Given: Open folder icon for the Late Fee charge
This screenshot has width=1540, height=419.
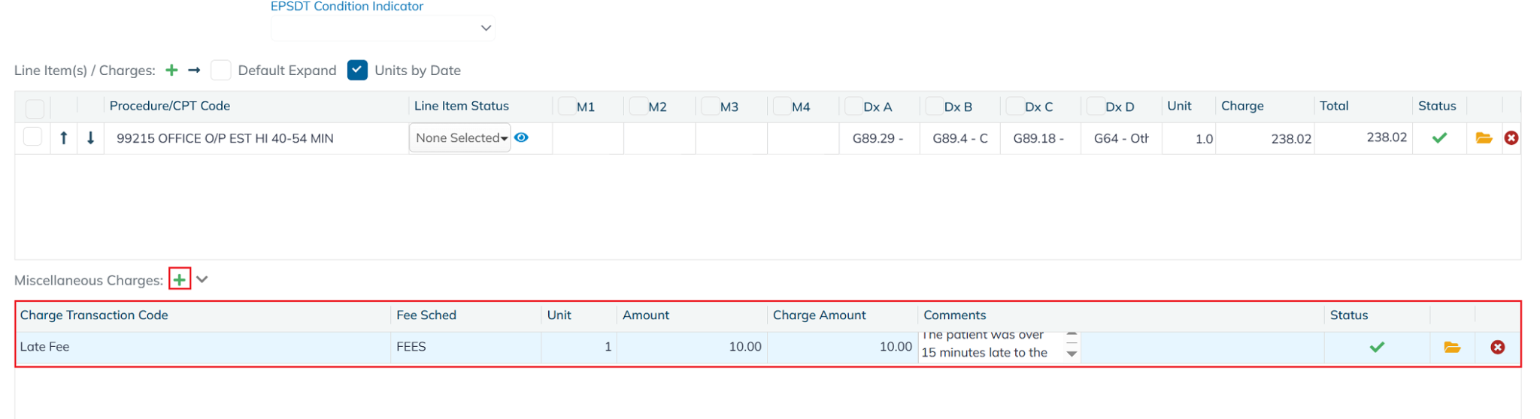Looking at the screenshot, I should click(1452, 348).
